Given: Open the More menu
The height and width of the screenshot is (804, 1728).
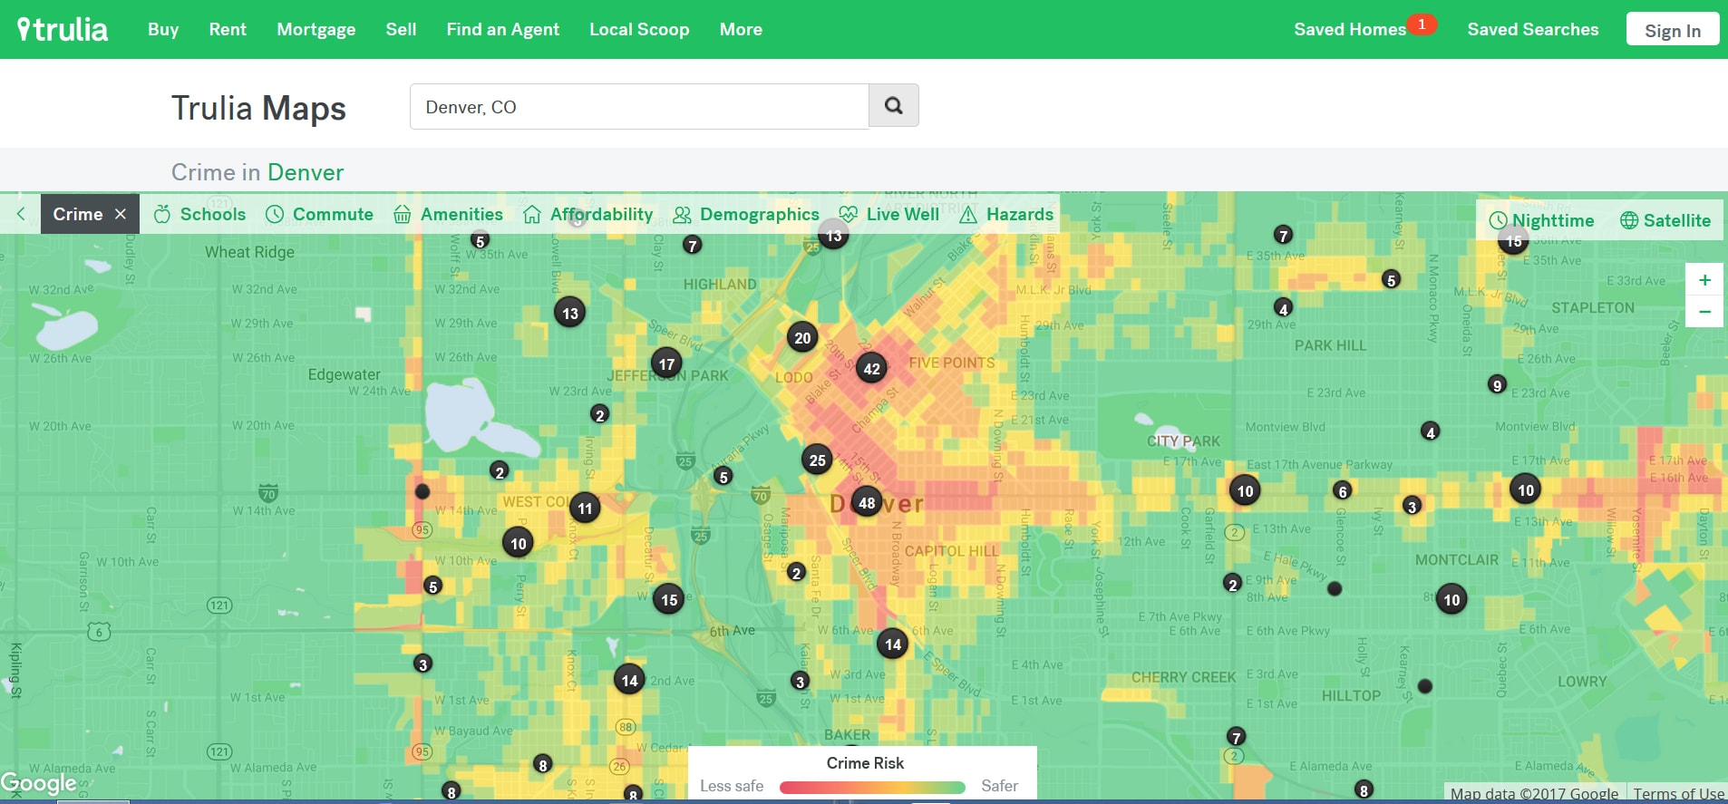Looking at the screenshot, I should point(741,29).
